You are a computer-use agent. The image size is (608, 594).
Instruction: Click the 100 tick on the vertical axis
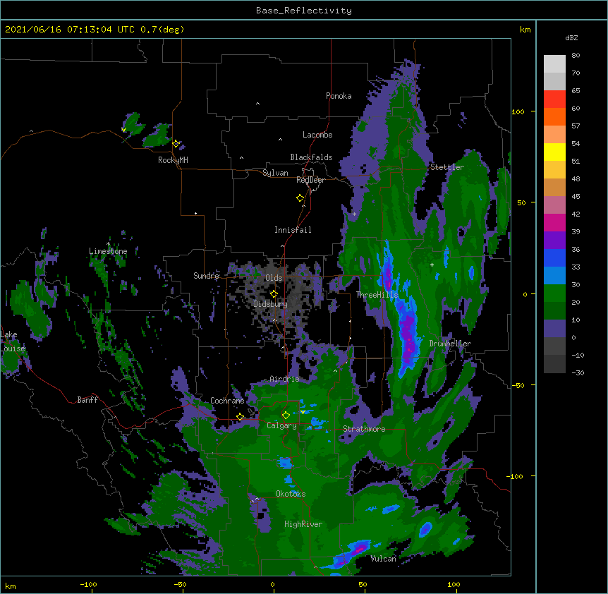tap(518, 111)
